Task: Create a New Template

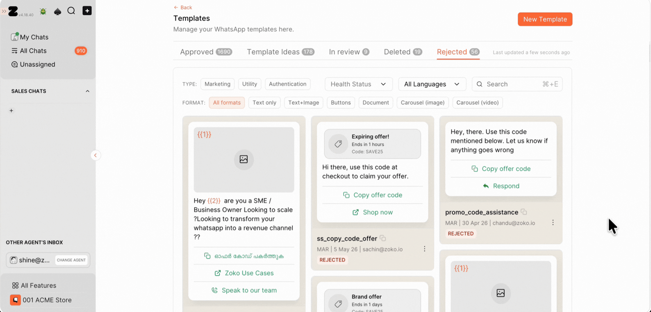Action: click(x=545, y=19)
